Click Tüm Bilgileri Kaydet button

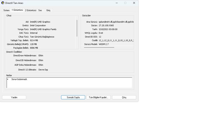pyautogui.click(x=98, y=97)
